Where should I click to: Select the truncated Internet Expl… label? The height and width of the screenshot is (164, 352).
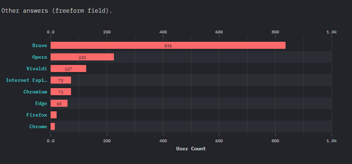click(26, 80)
